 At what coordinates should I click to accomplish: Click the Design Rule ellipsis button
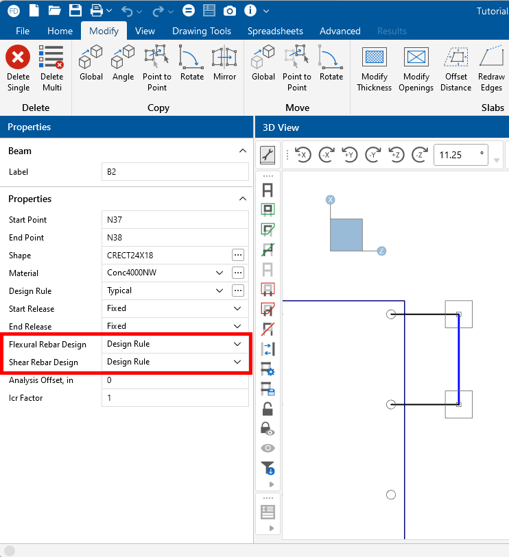point(238,290)
